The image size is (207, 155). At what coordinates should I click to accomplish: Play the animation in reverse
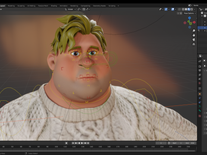[x=79, y=143]
